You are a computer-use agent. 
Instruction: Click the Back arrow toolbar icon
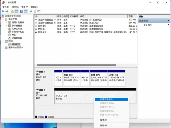pos(3,11)
